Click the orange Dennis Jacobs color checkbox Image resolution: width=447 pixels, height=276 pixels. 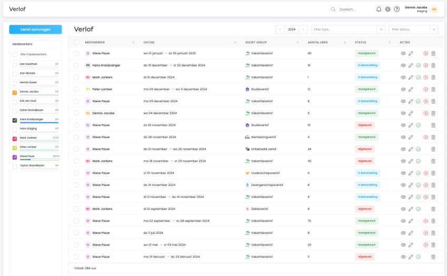(15, 92)
